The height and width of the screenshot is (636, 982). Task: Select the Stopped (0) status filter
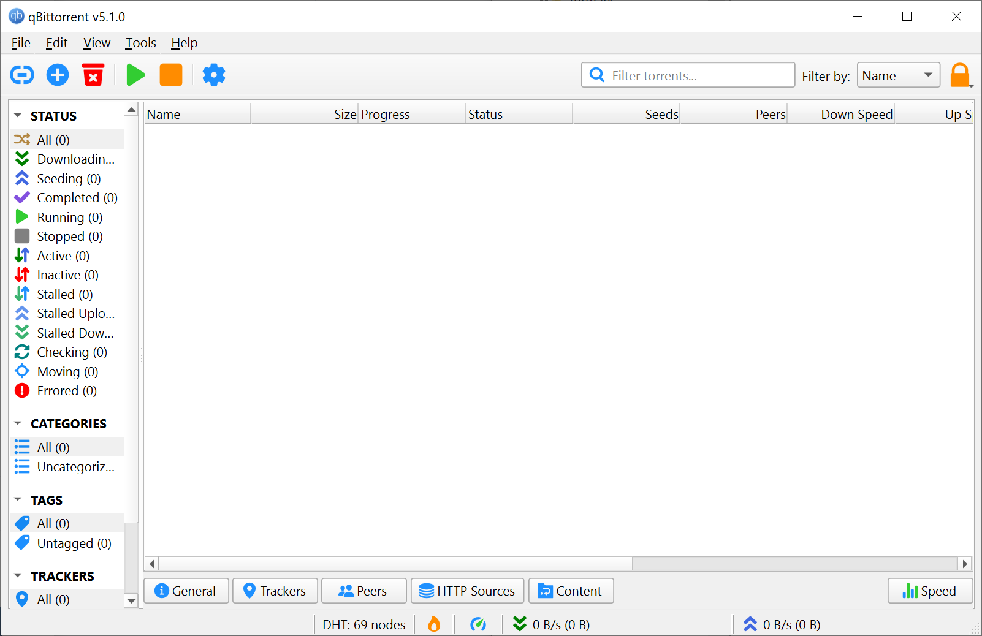tap(67, 237)
